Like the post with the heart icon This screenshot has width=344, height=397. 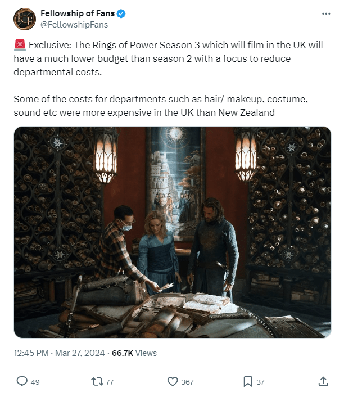click(173, 381)
